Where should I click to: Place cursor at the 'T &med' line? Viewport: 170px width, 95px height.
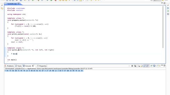point(14,54)
